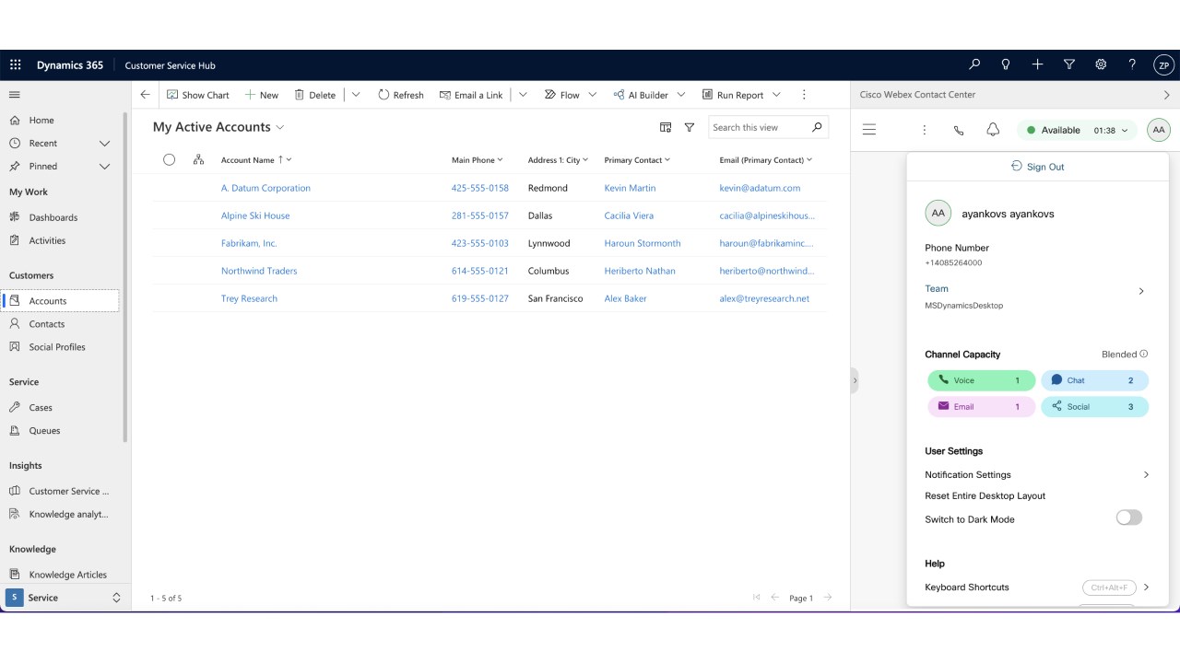Click the Refresh button

[x=401, y=95]
